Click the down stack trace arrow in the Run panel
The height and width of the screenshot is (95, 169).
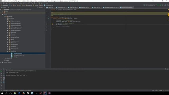tap(4, 73)
